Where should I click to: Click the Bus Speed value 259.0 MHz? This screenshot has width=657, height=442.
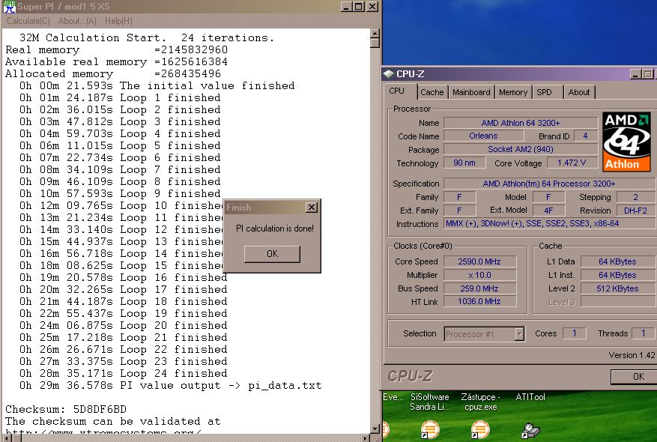479,288
